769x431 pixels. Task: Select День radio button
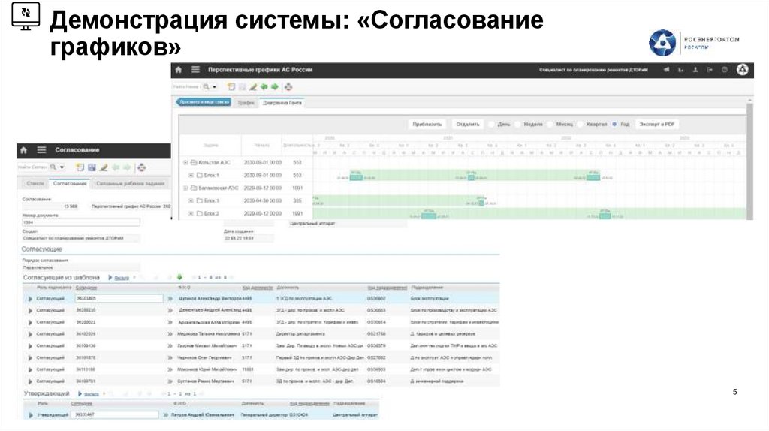[491, 125]
